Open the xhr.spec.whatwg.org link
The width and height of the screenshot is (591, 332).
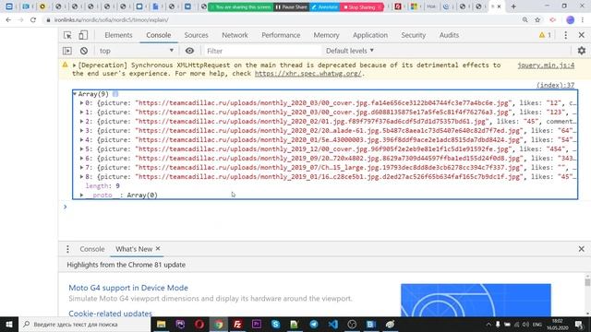coord(308,74)
